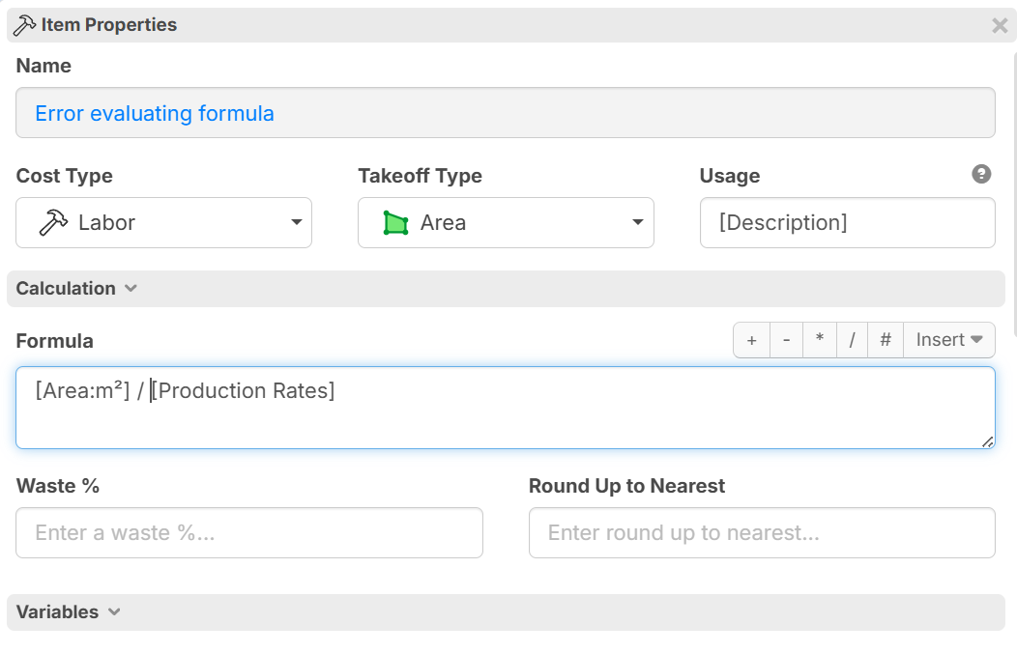Insert a minus operator into the formula

click(x=786, y=340)
